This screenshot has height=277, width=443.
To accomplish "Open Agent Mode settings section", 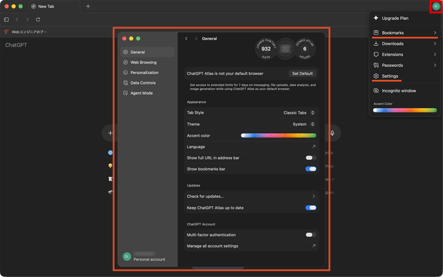I will point(141,93).
